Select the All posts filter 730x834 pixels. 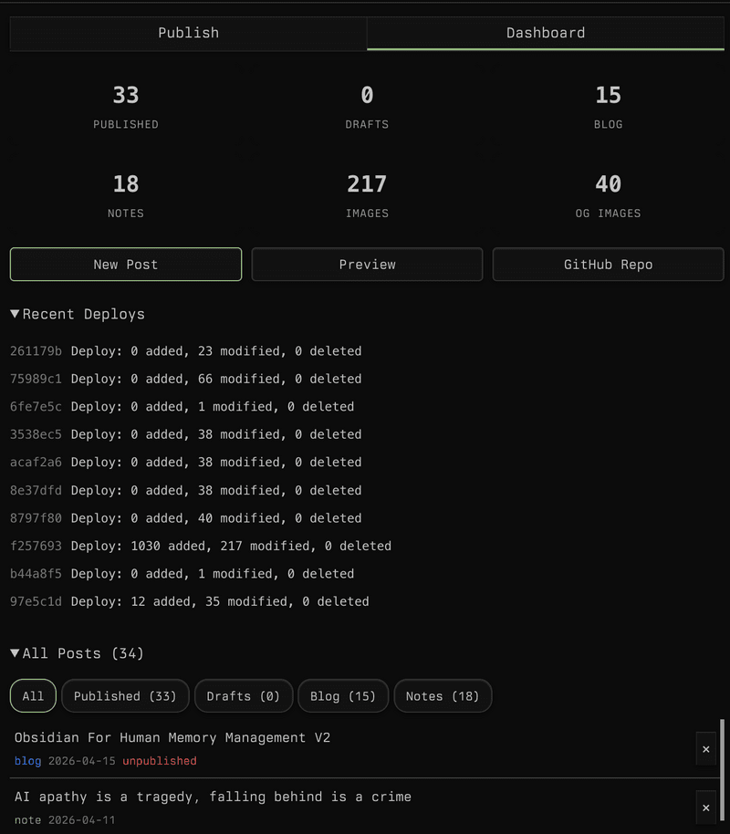click(x=33, y=695)
